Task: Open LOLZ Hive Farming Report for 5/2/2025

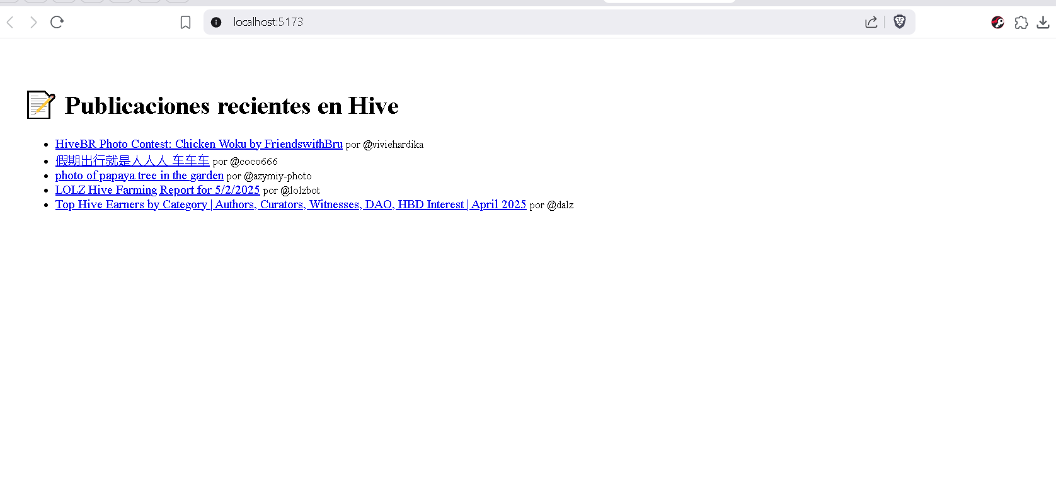Action: click(158, 190)
